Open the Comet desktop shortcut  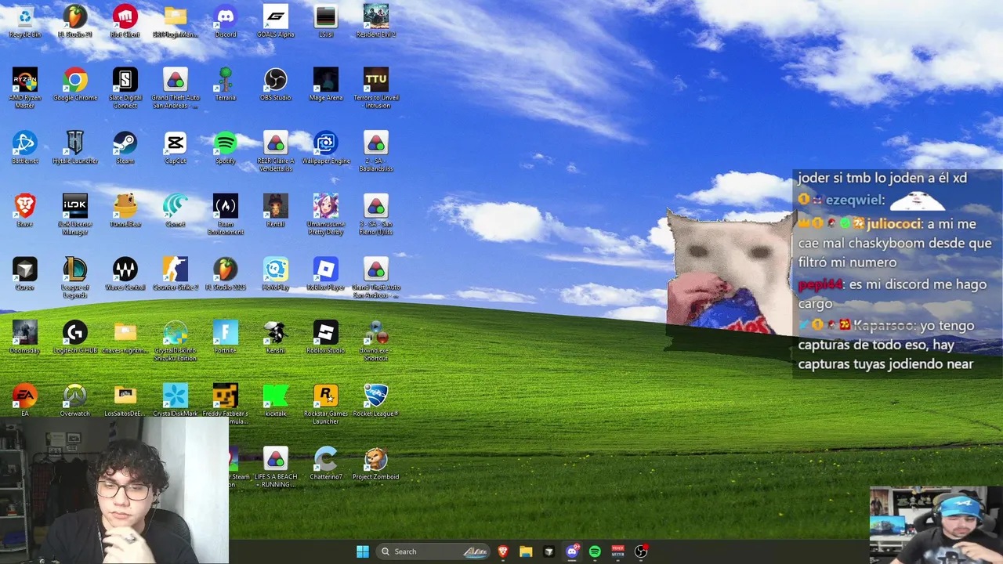point(176,211)
